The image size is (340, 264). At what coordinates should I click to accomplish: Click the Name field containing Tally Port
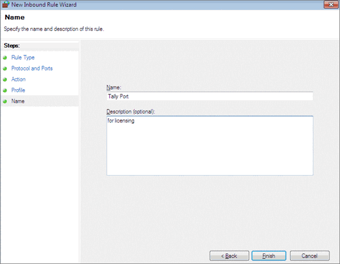[x=210, y=96]
